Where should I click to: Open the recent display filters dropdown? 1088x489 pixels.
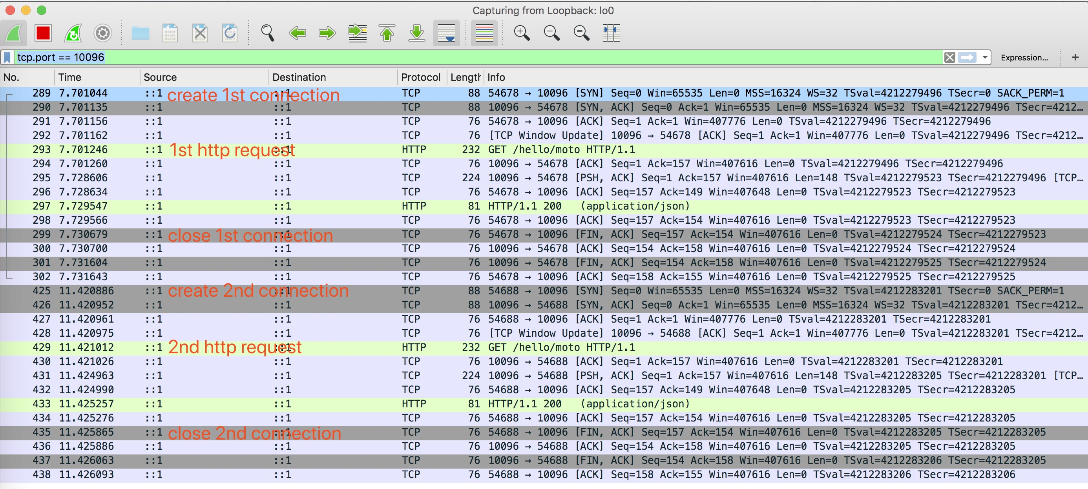click(984, 57)
